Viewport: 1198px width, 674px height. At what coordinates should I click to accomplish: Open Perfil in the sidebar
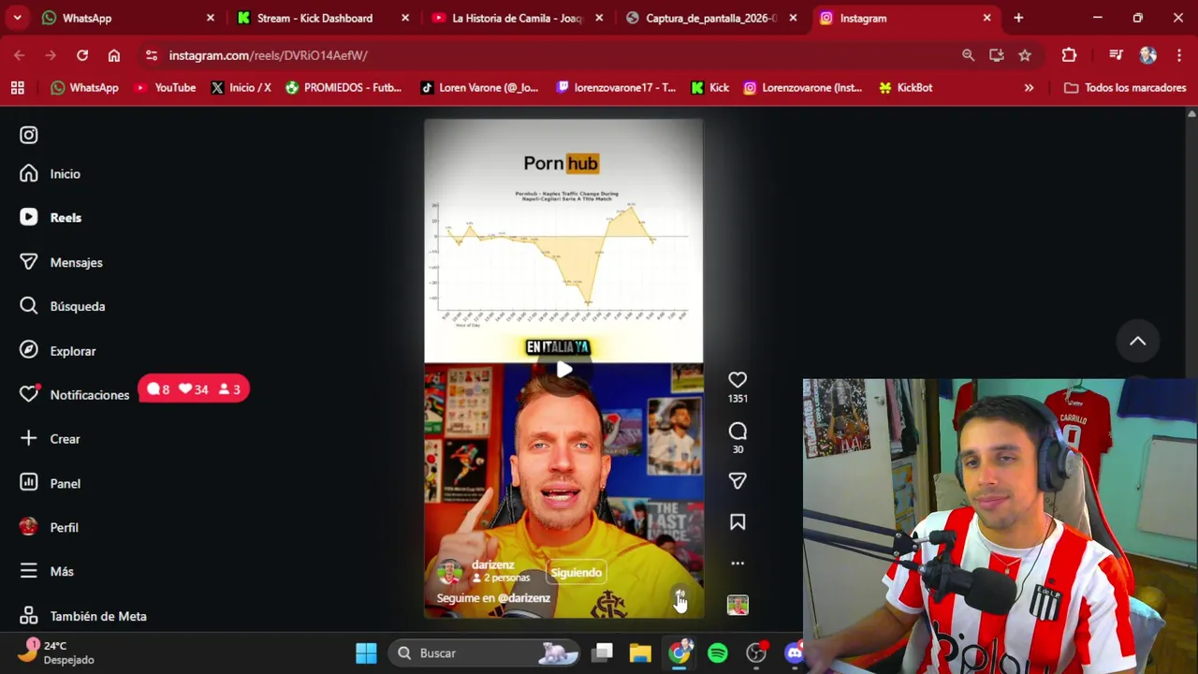click(x=50, y=527)
